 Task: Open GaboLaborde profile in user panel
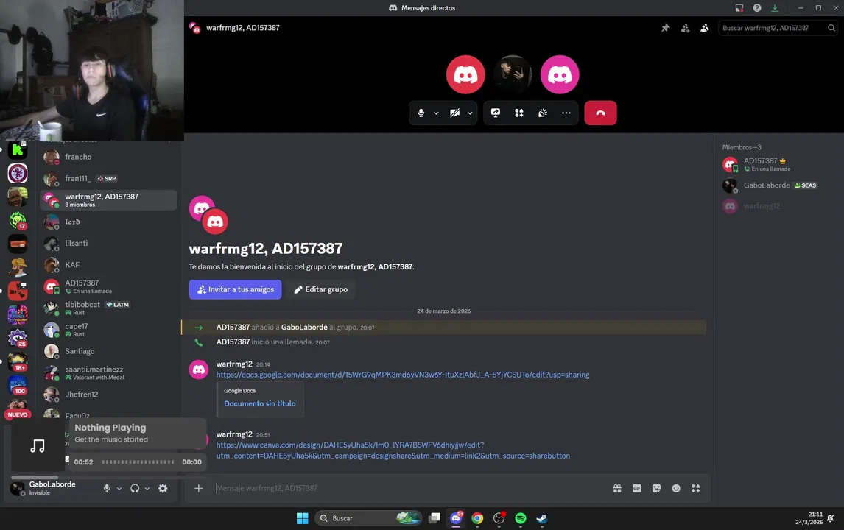[44, 488]
